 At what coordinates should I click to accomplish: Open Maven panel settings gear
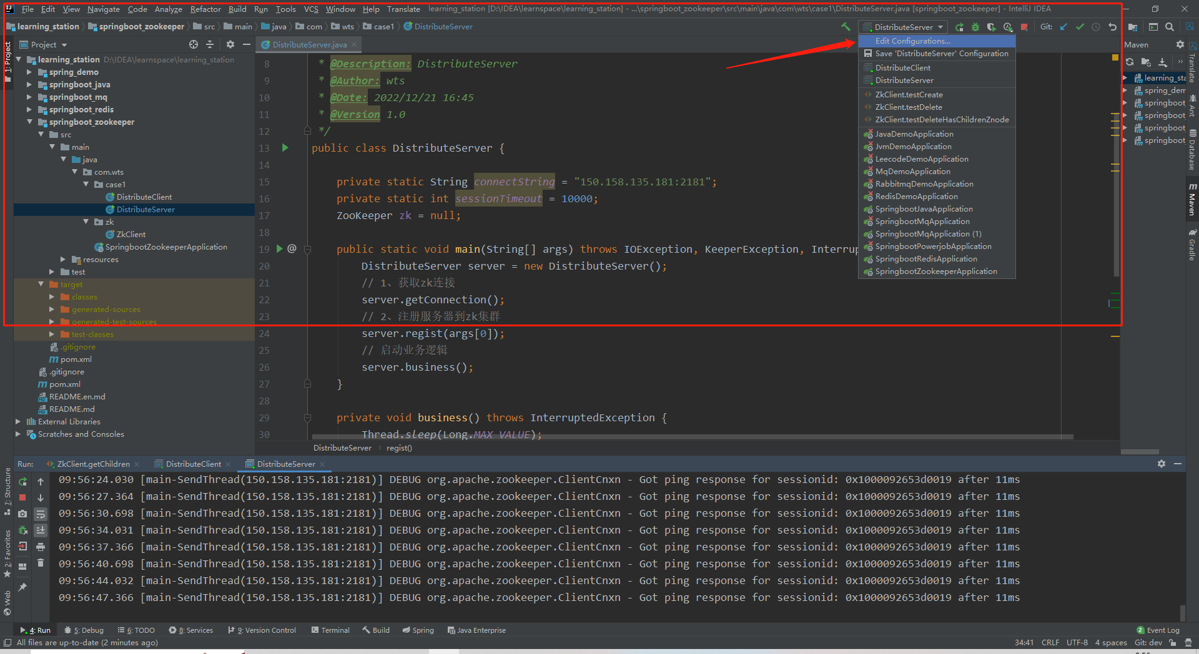[x=1180, y=44]
